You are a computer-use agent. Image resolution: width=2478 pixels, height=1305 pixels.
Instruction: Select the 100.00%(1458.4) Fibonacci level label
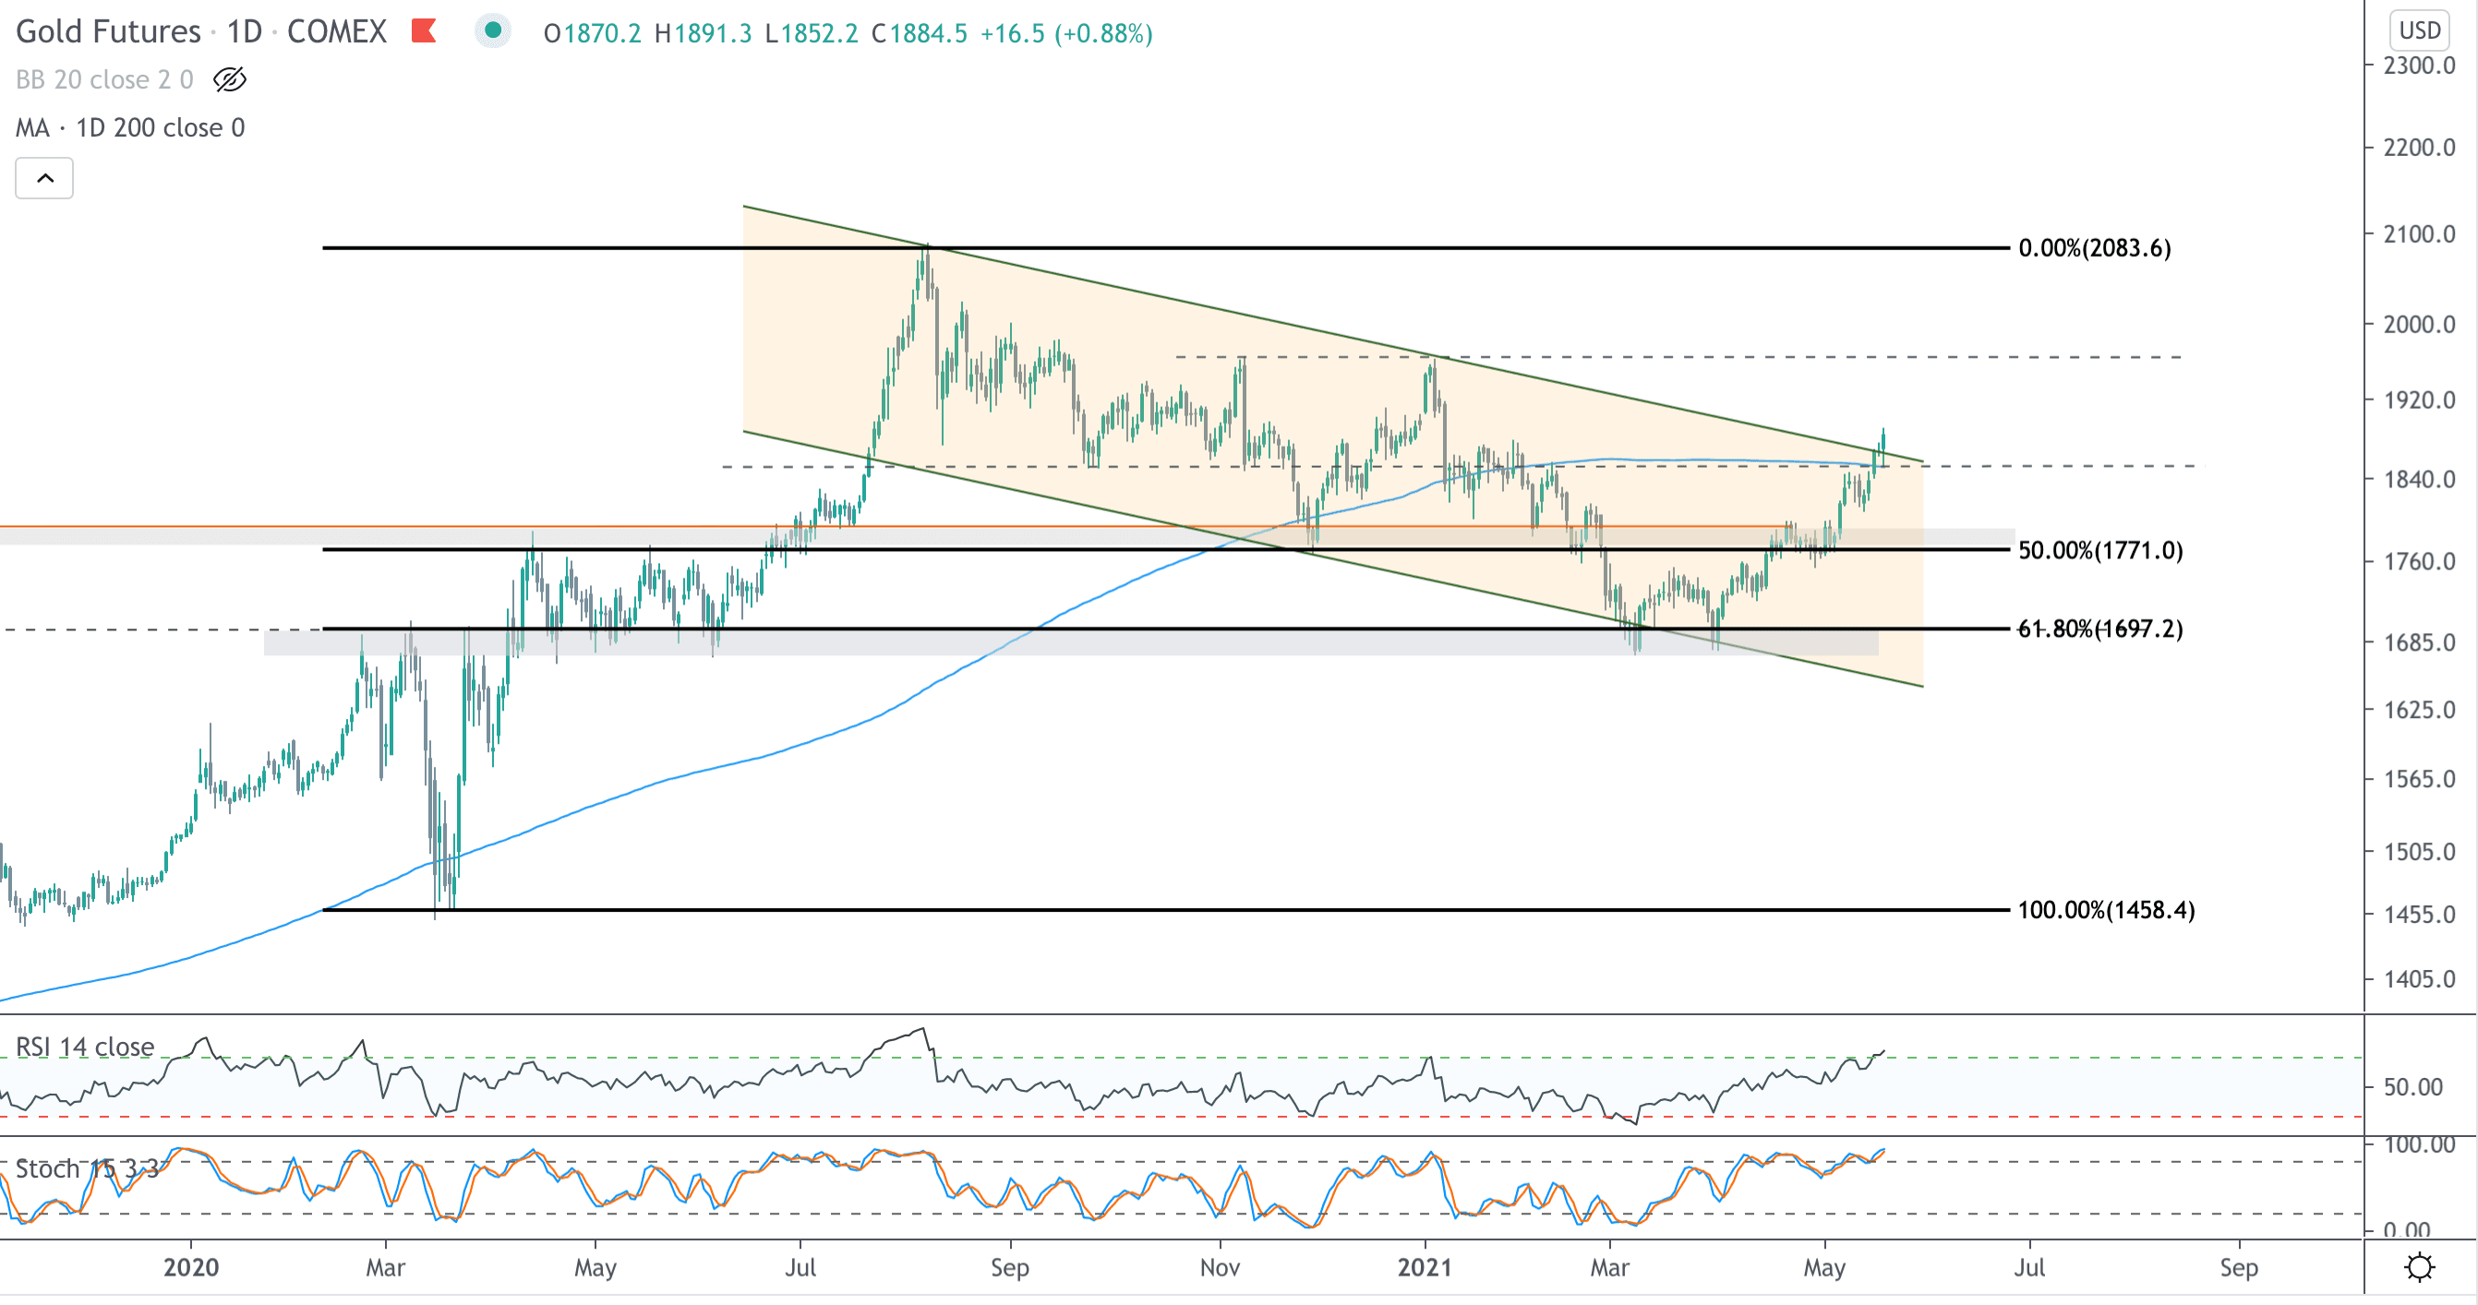2106,910
